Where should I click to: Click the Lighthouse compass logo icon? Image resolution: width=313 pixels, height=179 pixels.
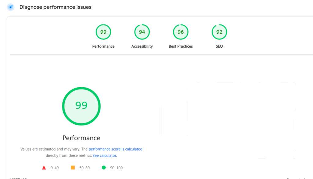(10, 7)
